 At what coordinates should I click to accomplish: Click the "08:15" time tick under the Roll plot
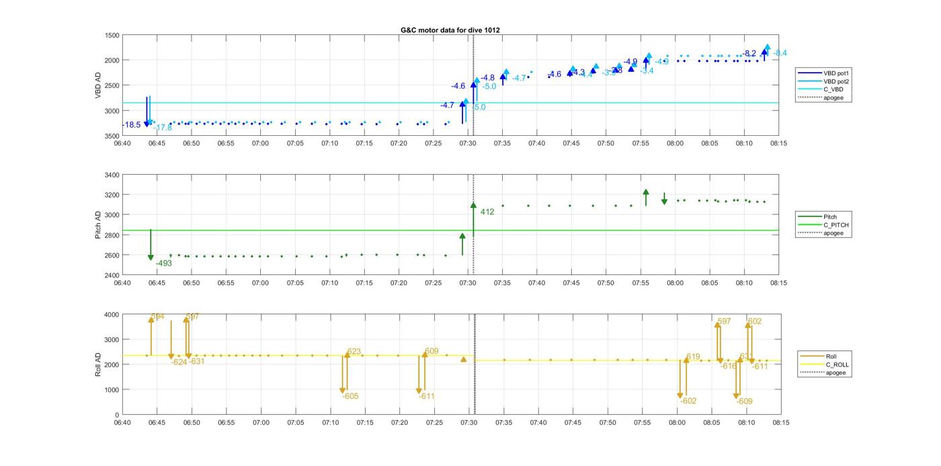[x=780, y=422]
